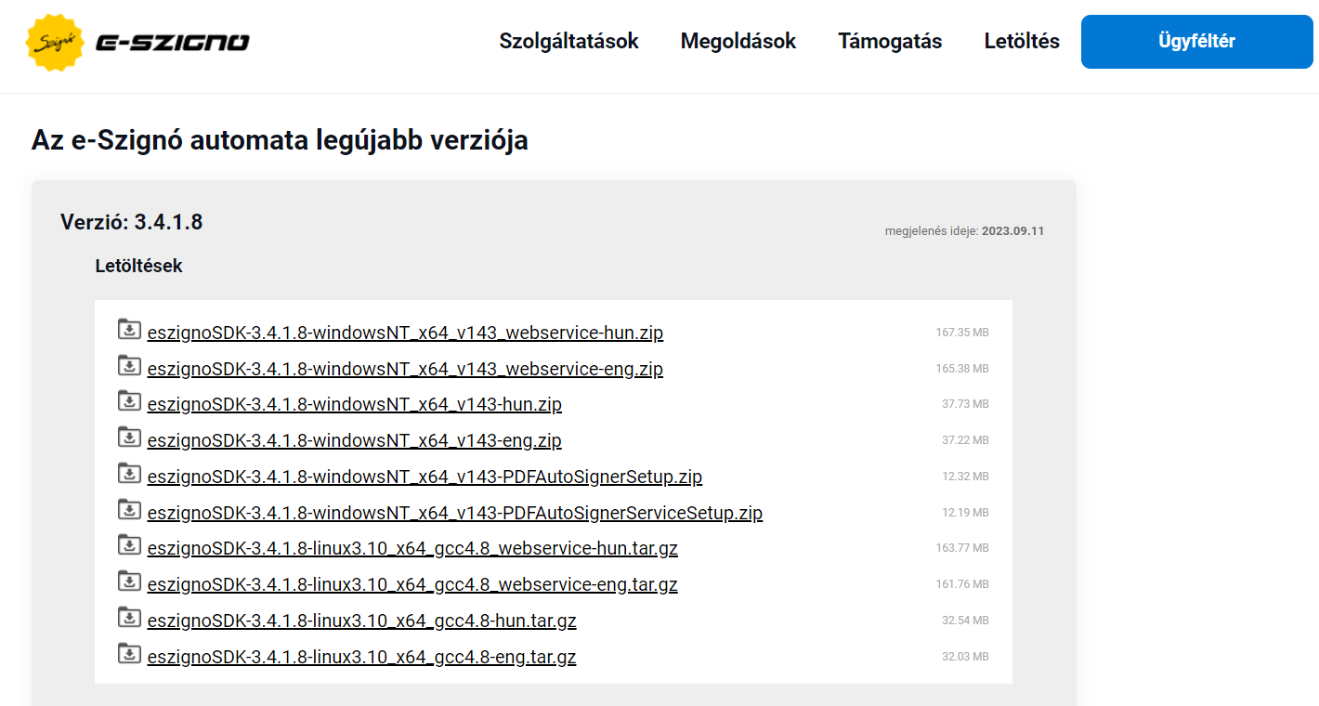The height and width of the screenshot is (706, 1319).
Task: Open the Támogatás menu
Action: tap(890, 41)
